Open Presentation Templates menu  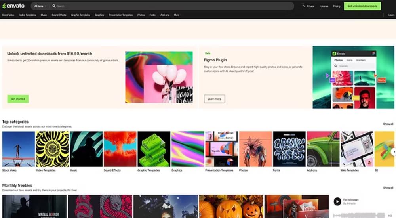(x=121, y=15)
